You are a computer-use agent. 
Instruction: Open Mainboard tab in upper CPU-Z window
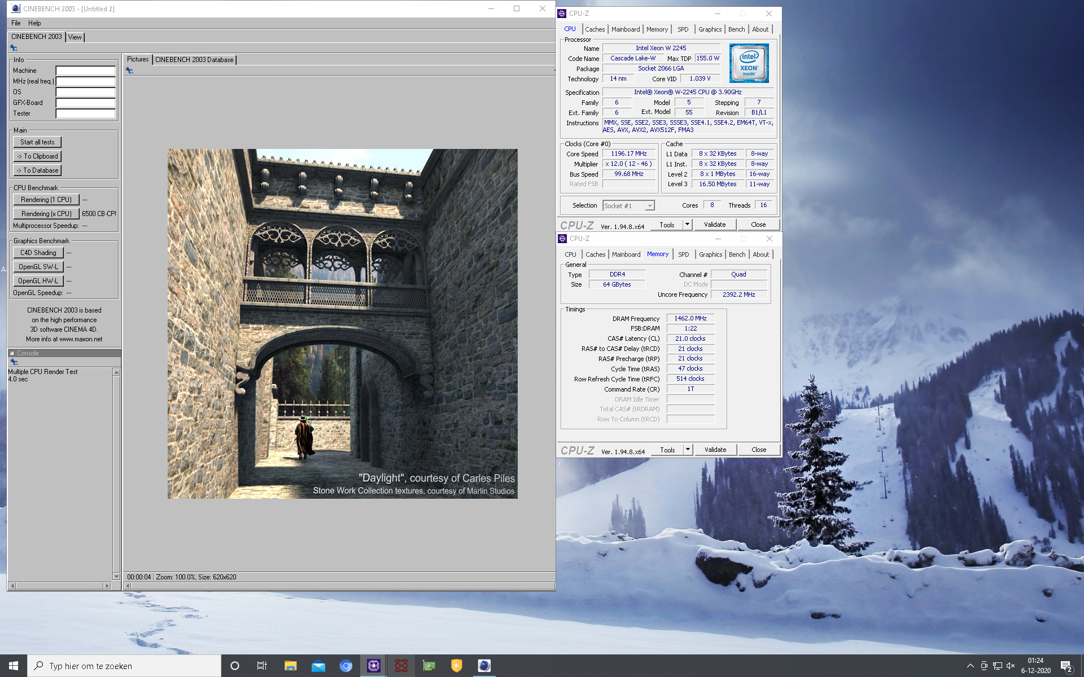click(x=626, y=29)
